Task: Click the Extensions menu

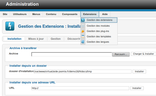Action: coord(90,14)
